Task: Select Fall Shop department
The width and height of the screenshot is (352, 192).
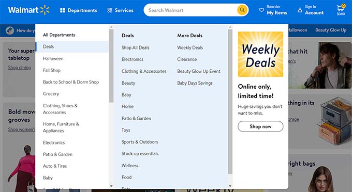Action: (x=52, y=70)
